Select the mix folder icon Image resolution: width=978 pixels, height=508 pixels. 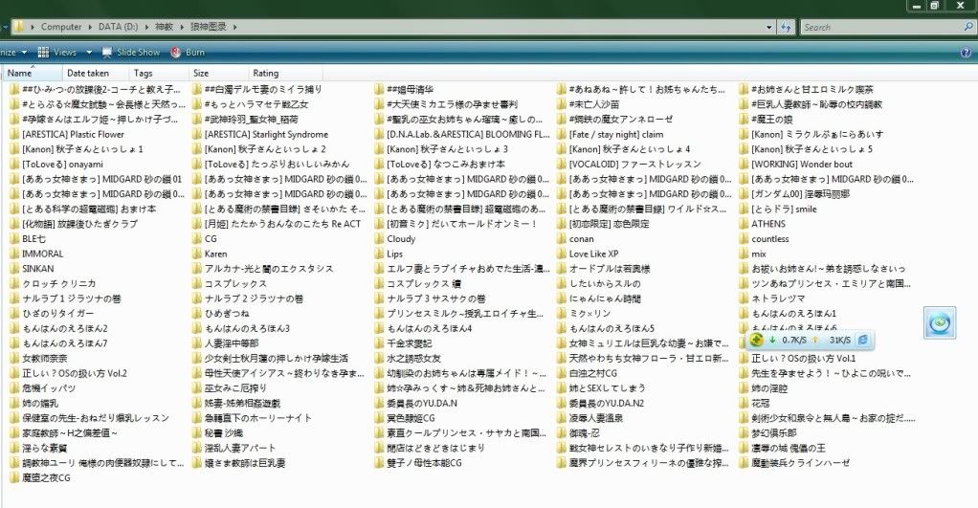click(744, 254)
